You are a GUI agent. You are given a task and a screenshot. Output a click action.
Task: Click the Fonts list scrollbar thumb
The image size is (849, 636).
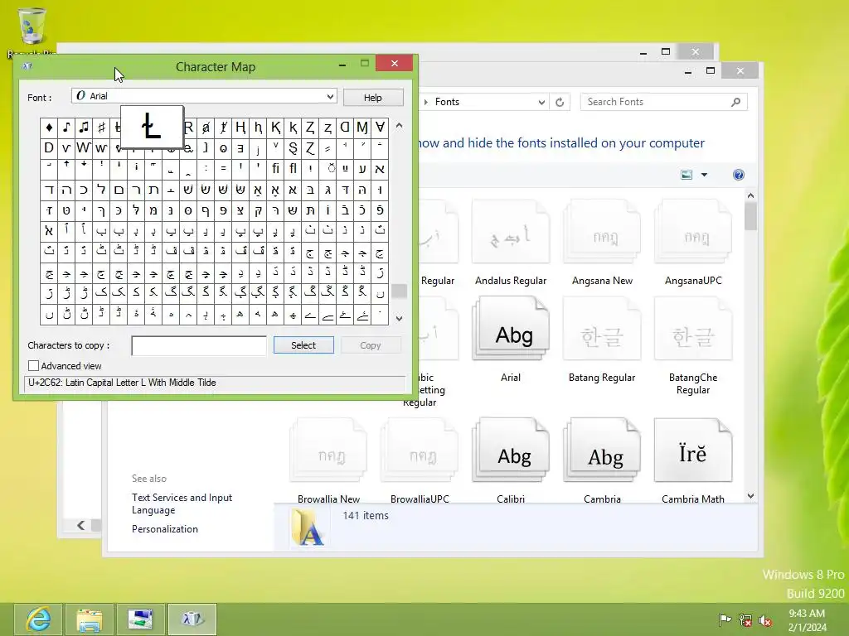tap(750, 216)
